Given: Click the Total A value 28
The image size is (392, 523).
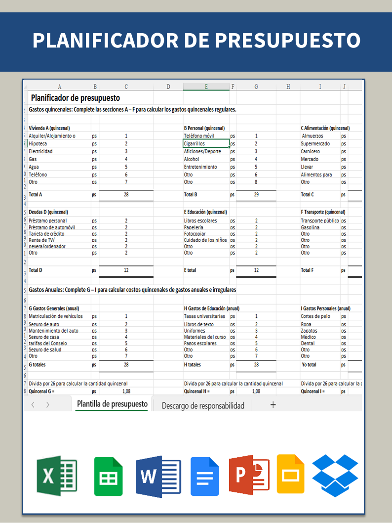Looking at the screenshot, I should point(126,194).
